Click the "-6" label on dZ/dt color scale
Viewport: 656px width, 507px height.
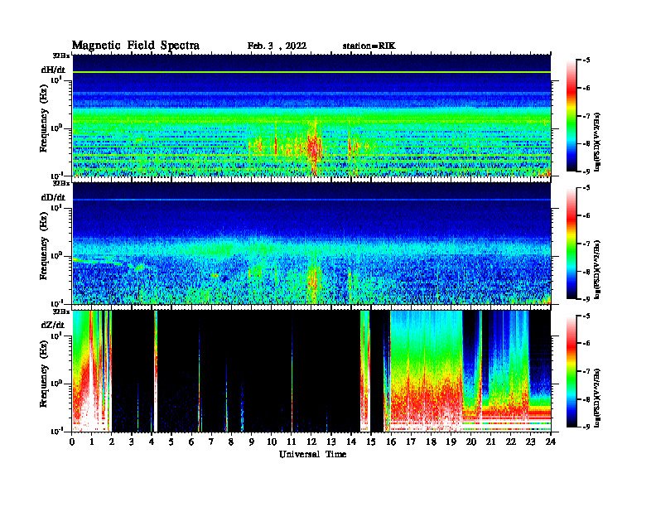[x=586, y=344]
